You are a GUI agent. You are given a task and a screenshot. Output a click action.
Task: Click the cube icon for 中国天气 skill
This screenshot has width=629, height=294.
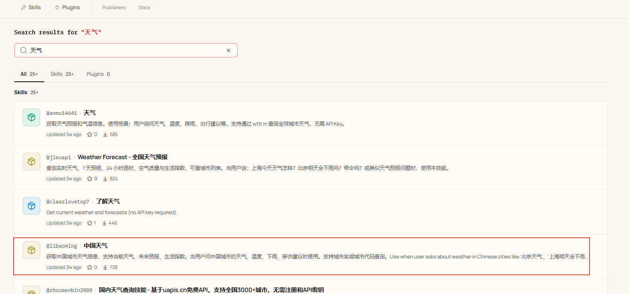coord(31,250)
